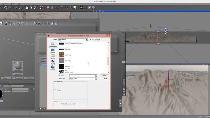This screenshot has height=118, width=210.
Task: Close the picture selection dialog
Action: 108,35
